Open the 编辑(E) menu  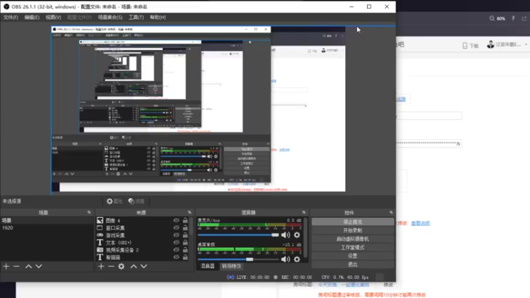tap(32, 17)
